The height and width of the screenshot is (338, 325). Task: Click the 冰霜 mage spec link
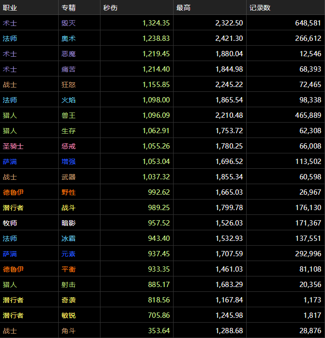click(x=68, y=238)
